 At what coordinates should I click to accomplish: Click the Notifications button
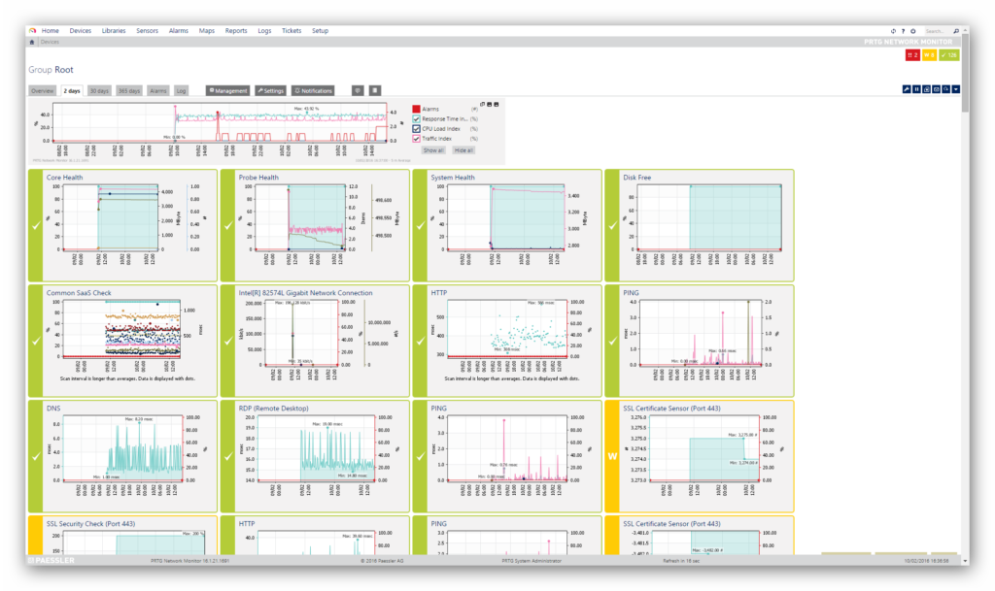click(x=313, y=90)
